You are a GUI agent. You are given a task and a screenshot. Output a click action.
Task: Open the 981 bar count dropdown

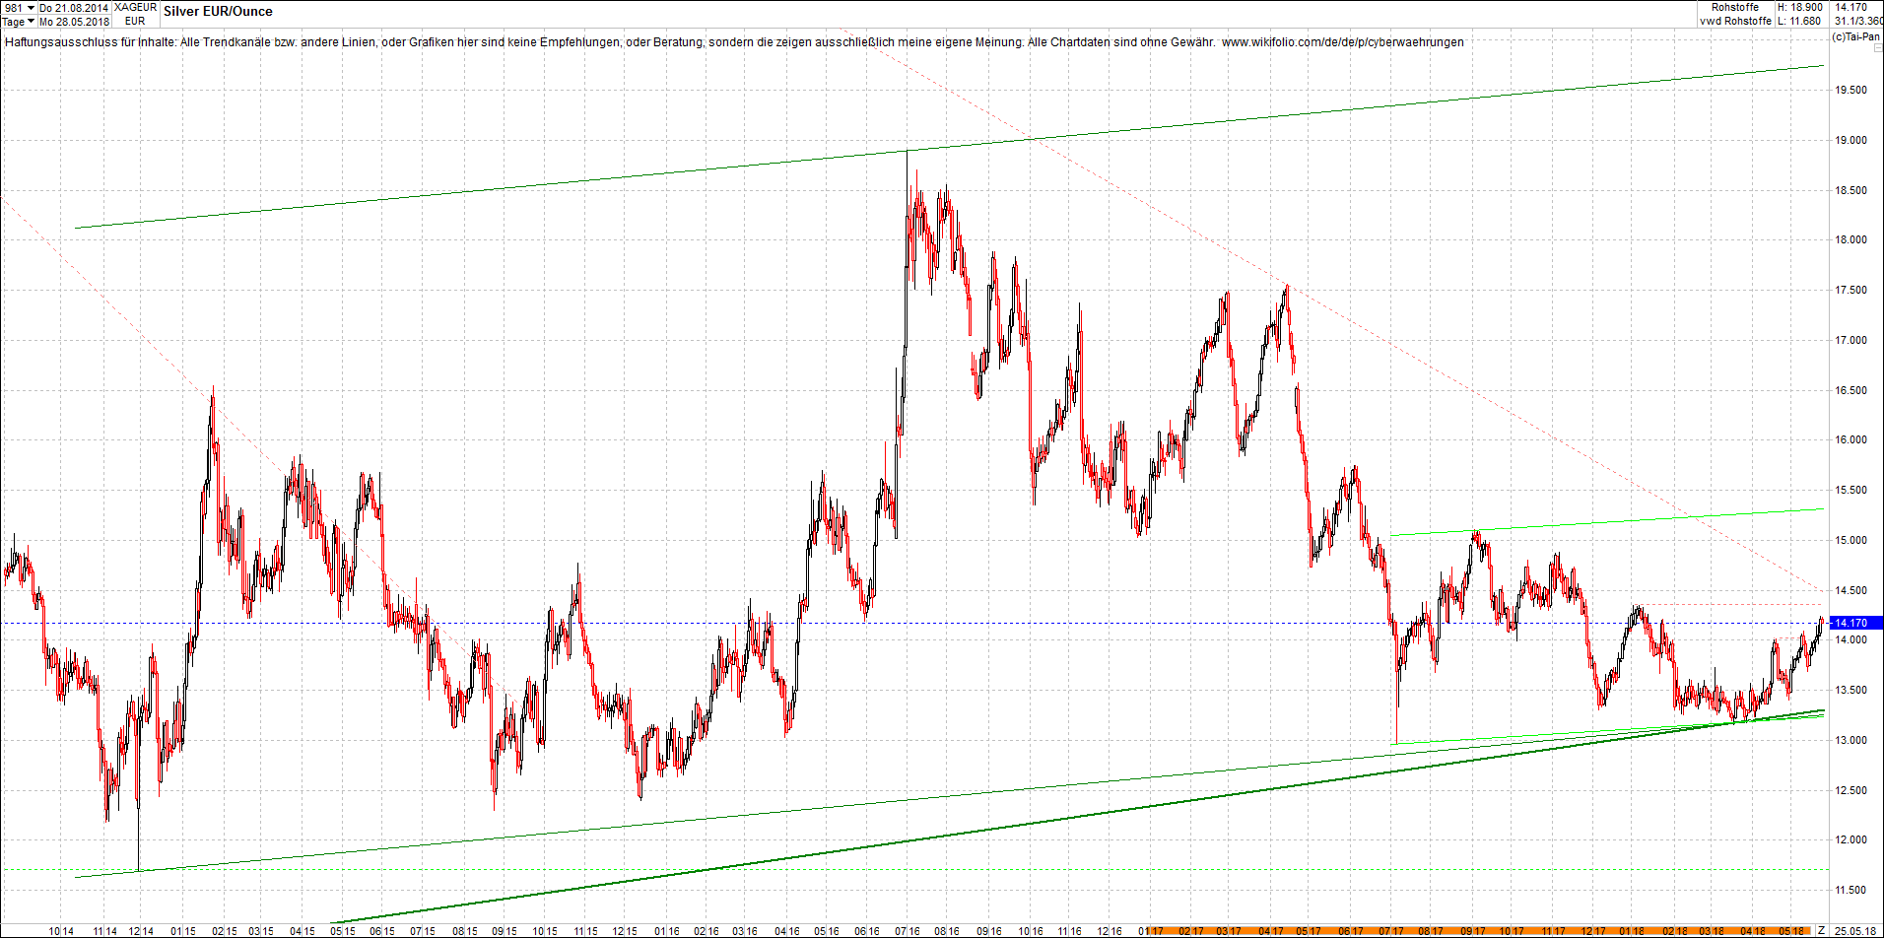(19, 8)
